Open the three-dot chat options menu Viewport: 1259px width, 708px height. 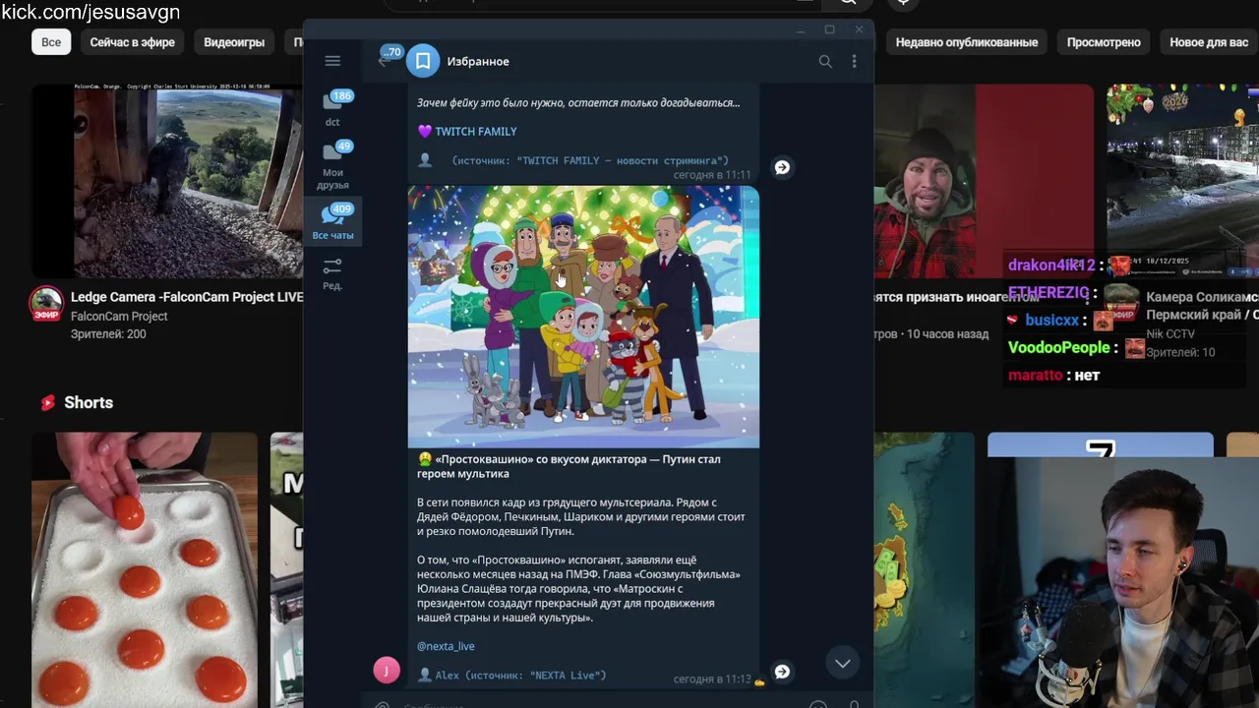(854, 61)
